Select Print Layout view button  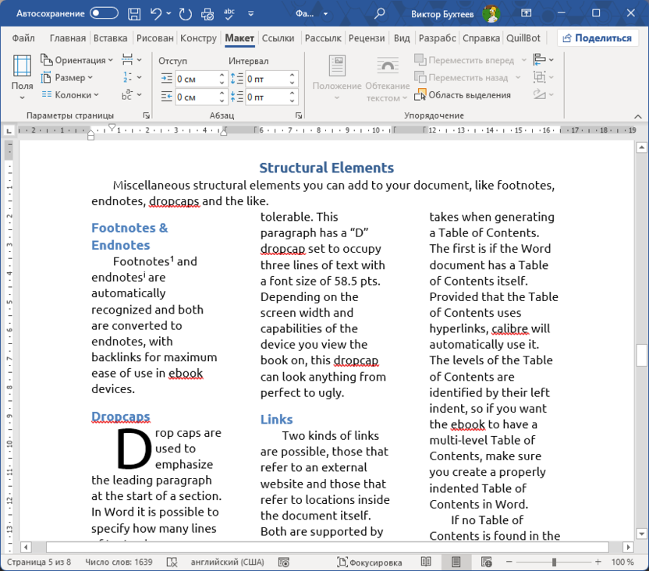click(456, 562)
